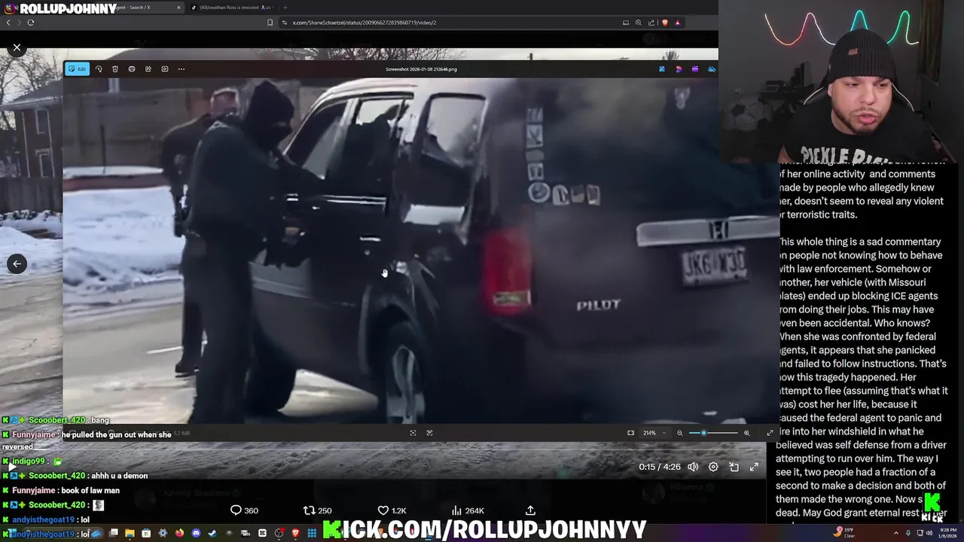The width and height of the screenshot is (964, 542).
Task: Toggle fit-to-window icon in Photos bottom bar
Action: tap(413, 433)
